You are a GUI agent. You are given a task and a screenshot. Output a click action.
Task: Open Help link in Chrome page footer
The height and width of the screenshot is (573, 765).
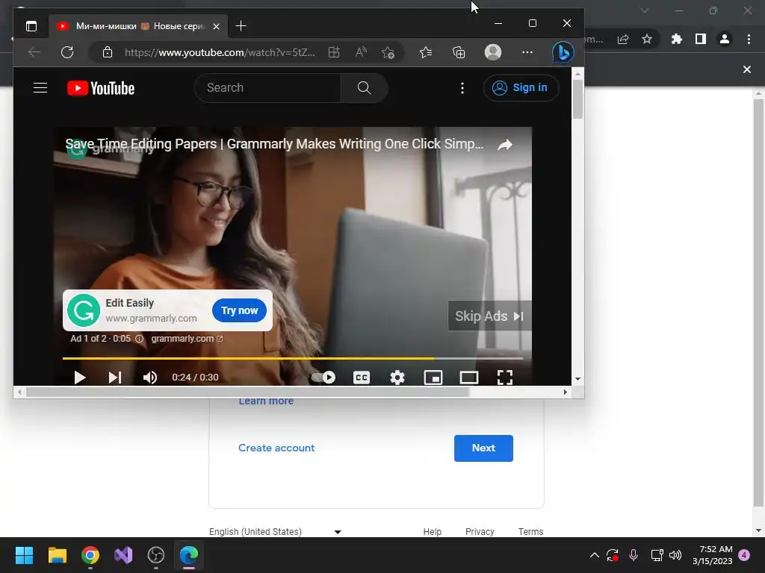433,531
